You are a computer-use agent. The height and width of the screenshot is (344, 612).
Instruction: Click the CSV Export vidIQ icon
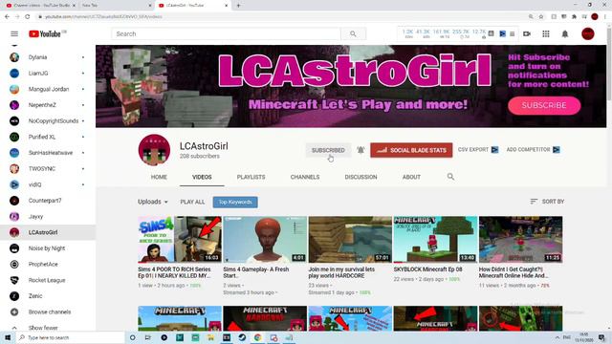tap(494, 150)
